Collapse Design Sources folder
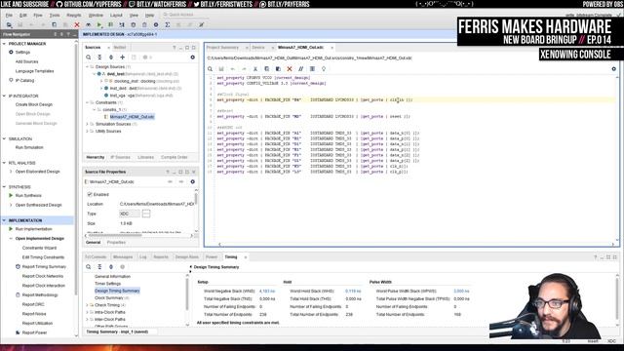Image resolution: width=624 pixels, height=351 pixels. [87, 67]
